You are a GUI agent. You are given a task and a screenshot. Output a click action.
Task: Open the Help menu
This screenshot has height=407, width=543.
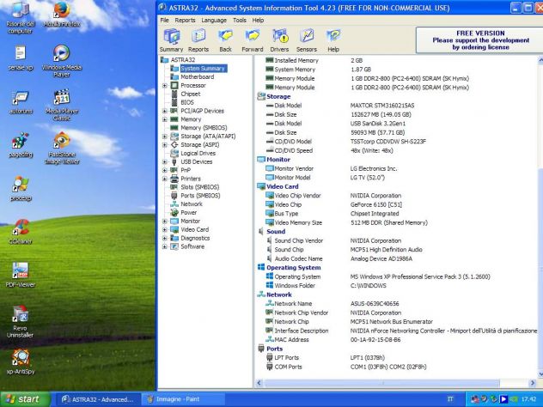[x=258, y=21]
